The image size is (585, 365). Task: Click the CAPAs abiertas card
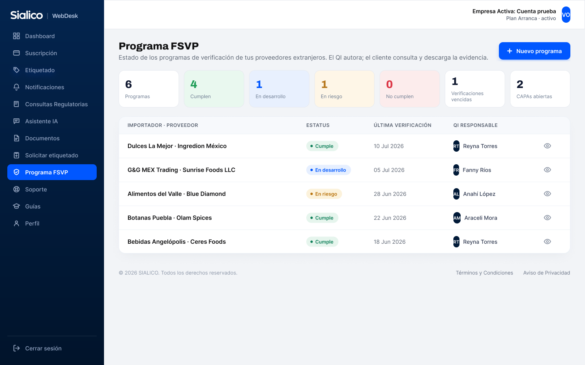[540, 89]
